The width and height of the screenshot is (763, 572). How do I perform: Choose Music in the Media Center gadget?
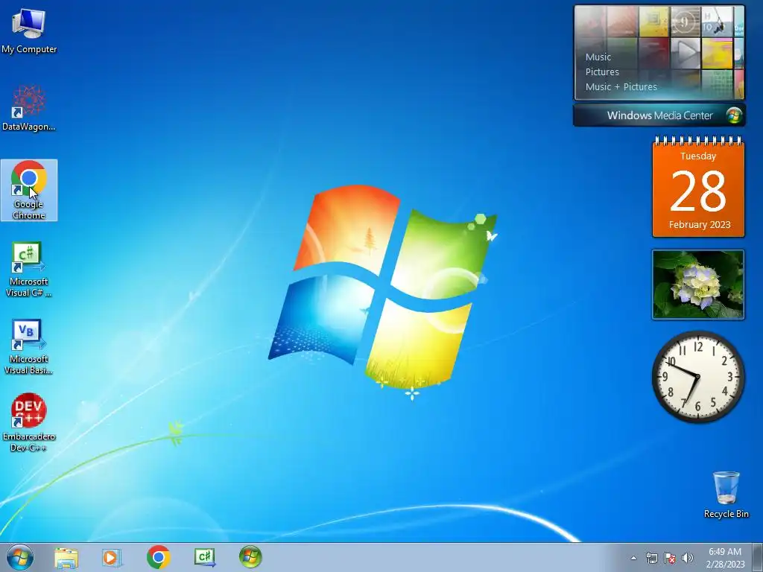coord(598,57)
